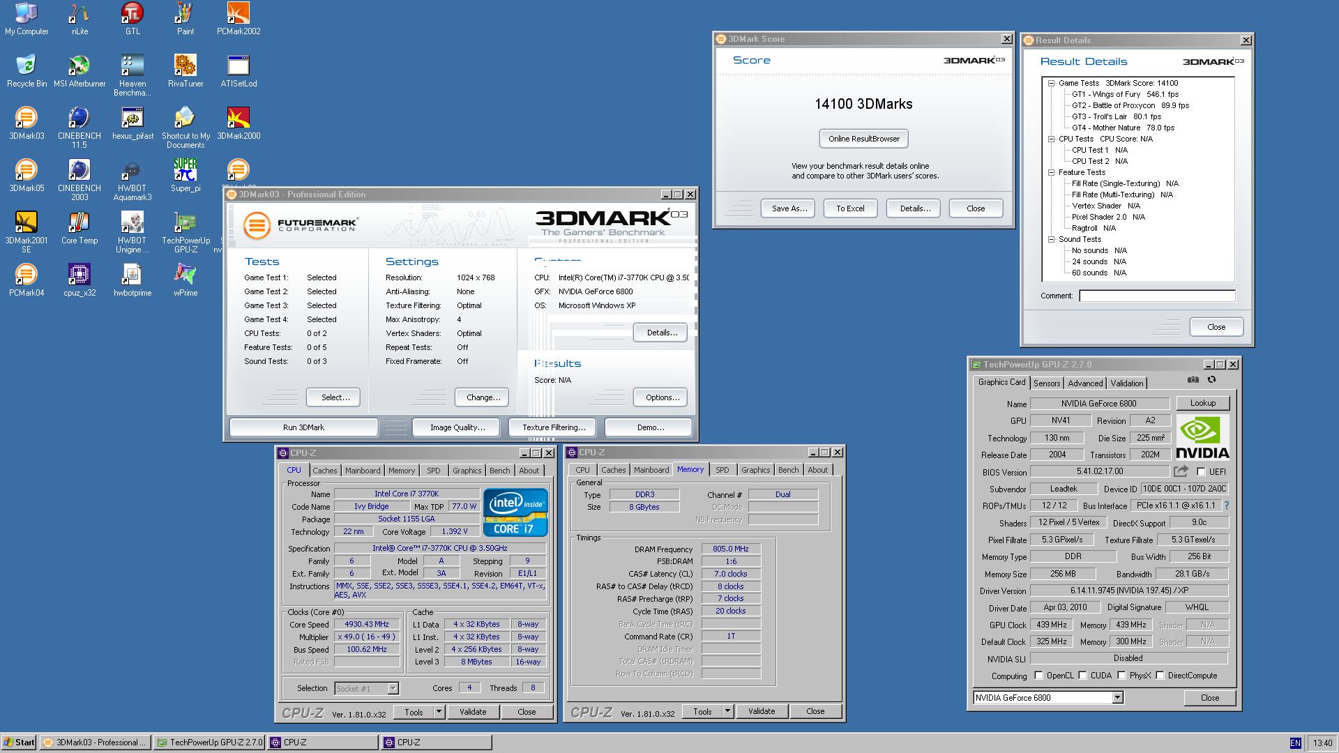
Task: Collapse the CPU Tests tree node
Action: click(x=1051, y=139)
